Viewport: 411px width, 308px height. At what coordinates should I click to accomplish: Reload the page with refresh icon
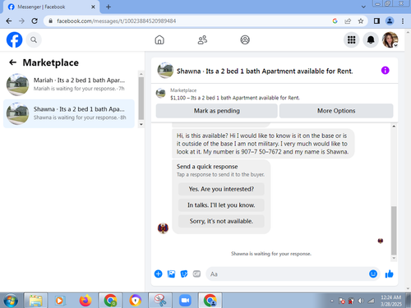(35, 21)
